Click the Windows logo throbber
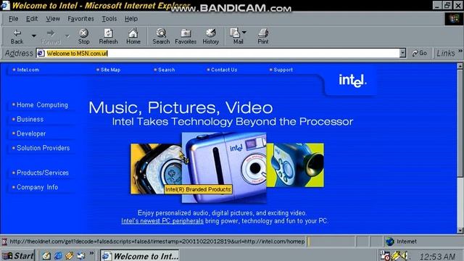Image resolution: width=464 pixels, height=261 pixels. coord(455,19)
